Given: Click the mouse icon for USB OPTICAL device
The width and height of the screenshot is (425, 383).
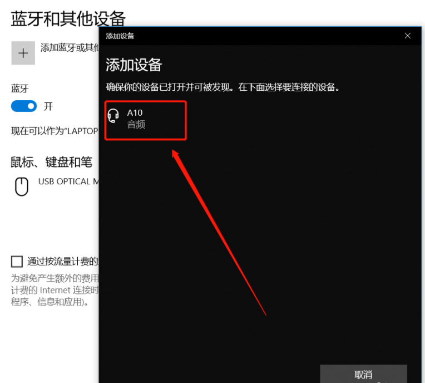Looking at the screenshot, I should (x=22, y=186).
